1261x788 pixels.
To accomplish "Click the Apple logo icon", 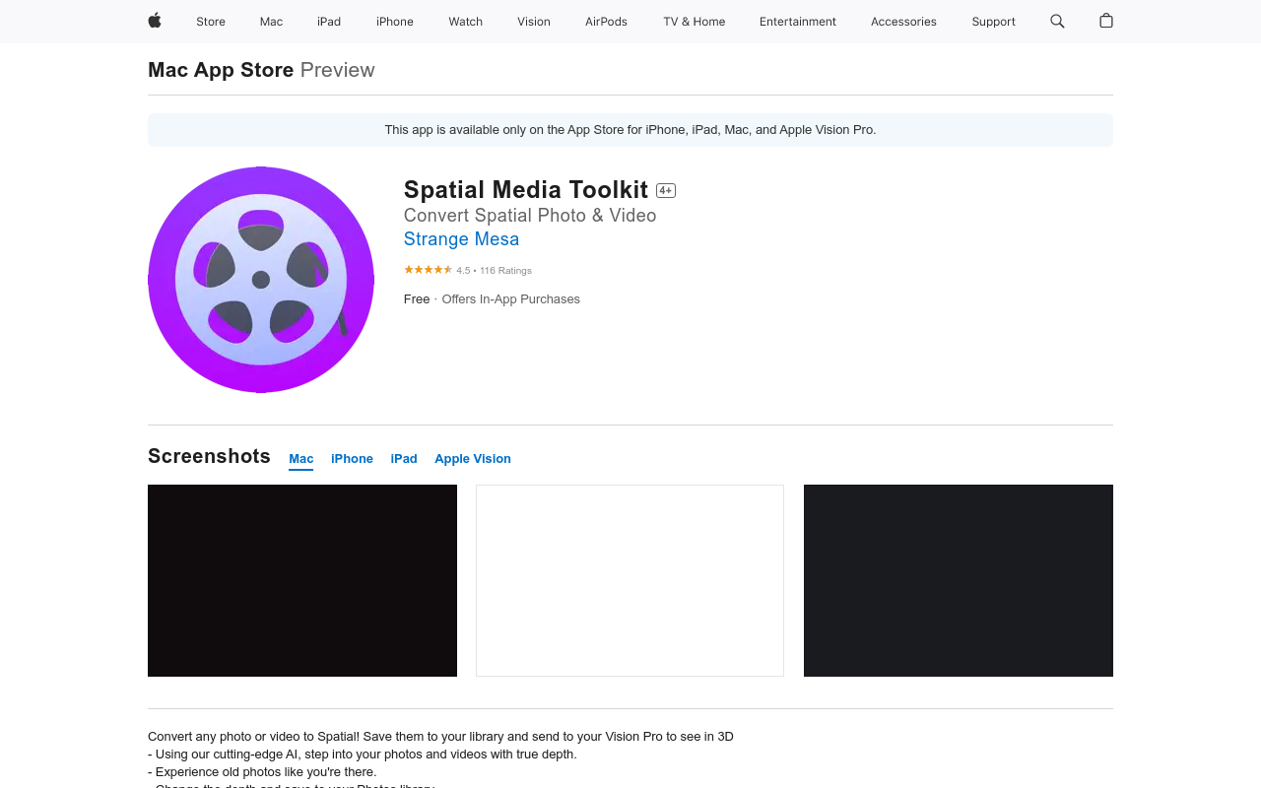I will (155, 21).
